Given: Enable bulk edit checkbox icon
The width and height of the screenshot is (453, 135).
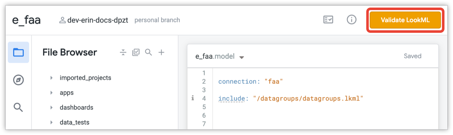Looking at the screenshot, I should pyautogui.click(x=136, y=52).
